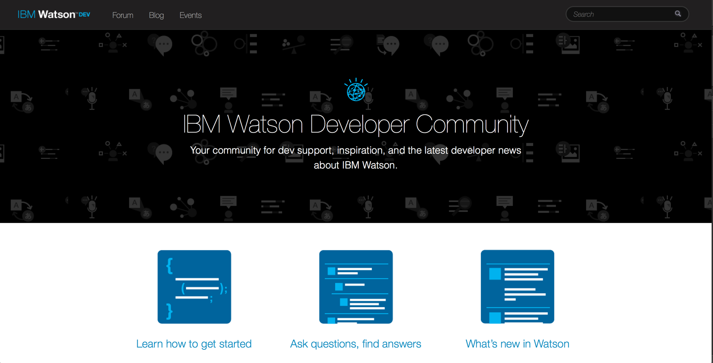Open the Events menu item

coord(190,15)
